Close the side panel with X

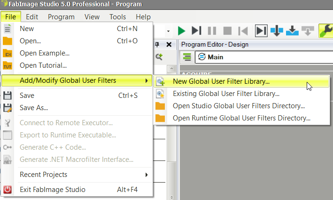click(169, 44)
